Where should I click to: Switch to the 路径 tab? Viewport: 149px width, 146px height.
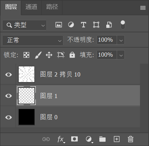click(52, 7)
